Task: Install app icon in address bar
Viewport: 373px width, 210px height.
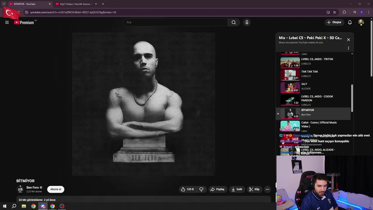Action: pyautogui.click(x=328, y=12)
